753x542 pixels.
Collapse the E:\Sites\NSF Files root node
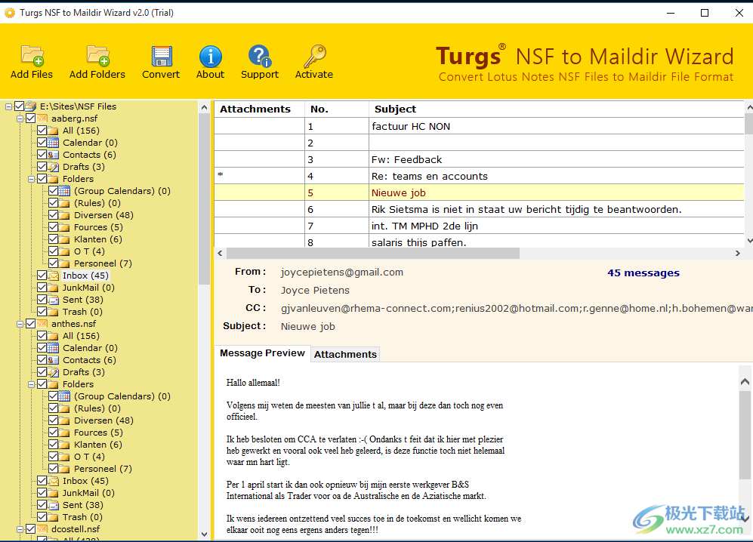[x=8, y=106]
